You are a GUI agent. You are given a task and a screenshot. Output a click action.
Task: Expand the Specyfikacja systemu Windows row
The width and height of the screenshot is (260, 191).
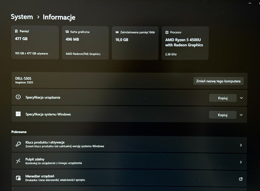click(129, 115)
